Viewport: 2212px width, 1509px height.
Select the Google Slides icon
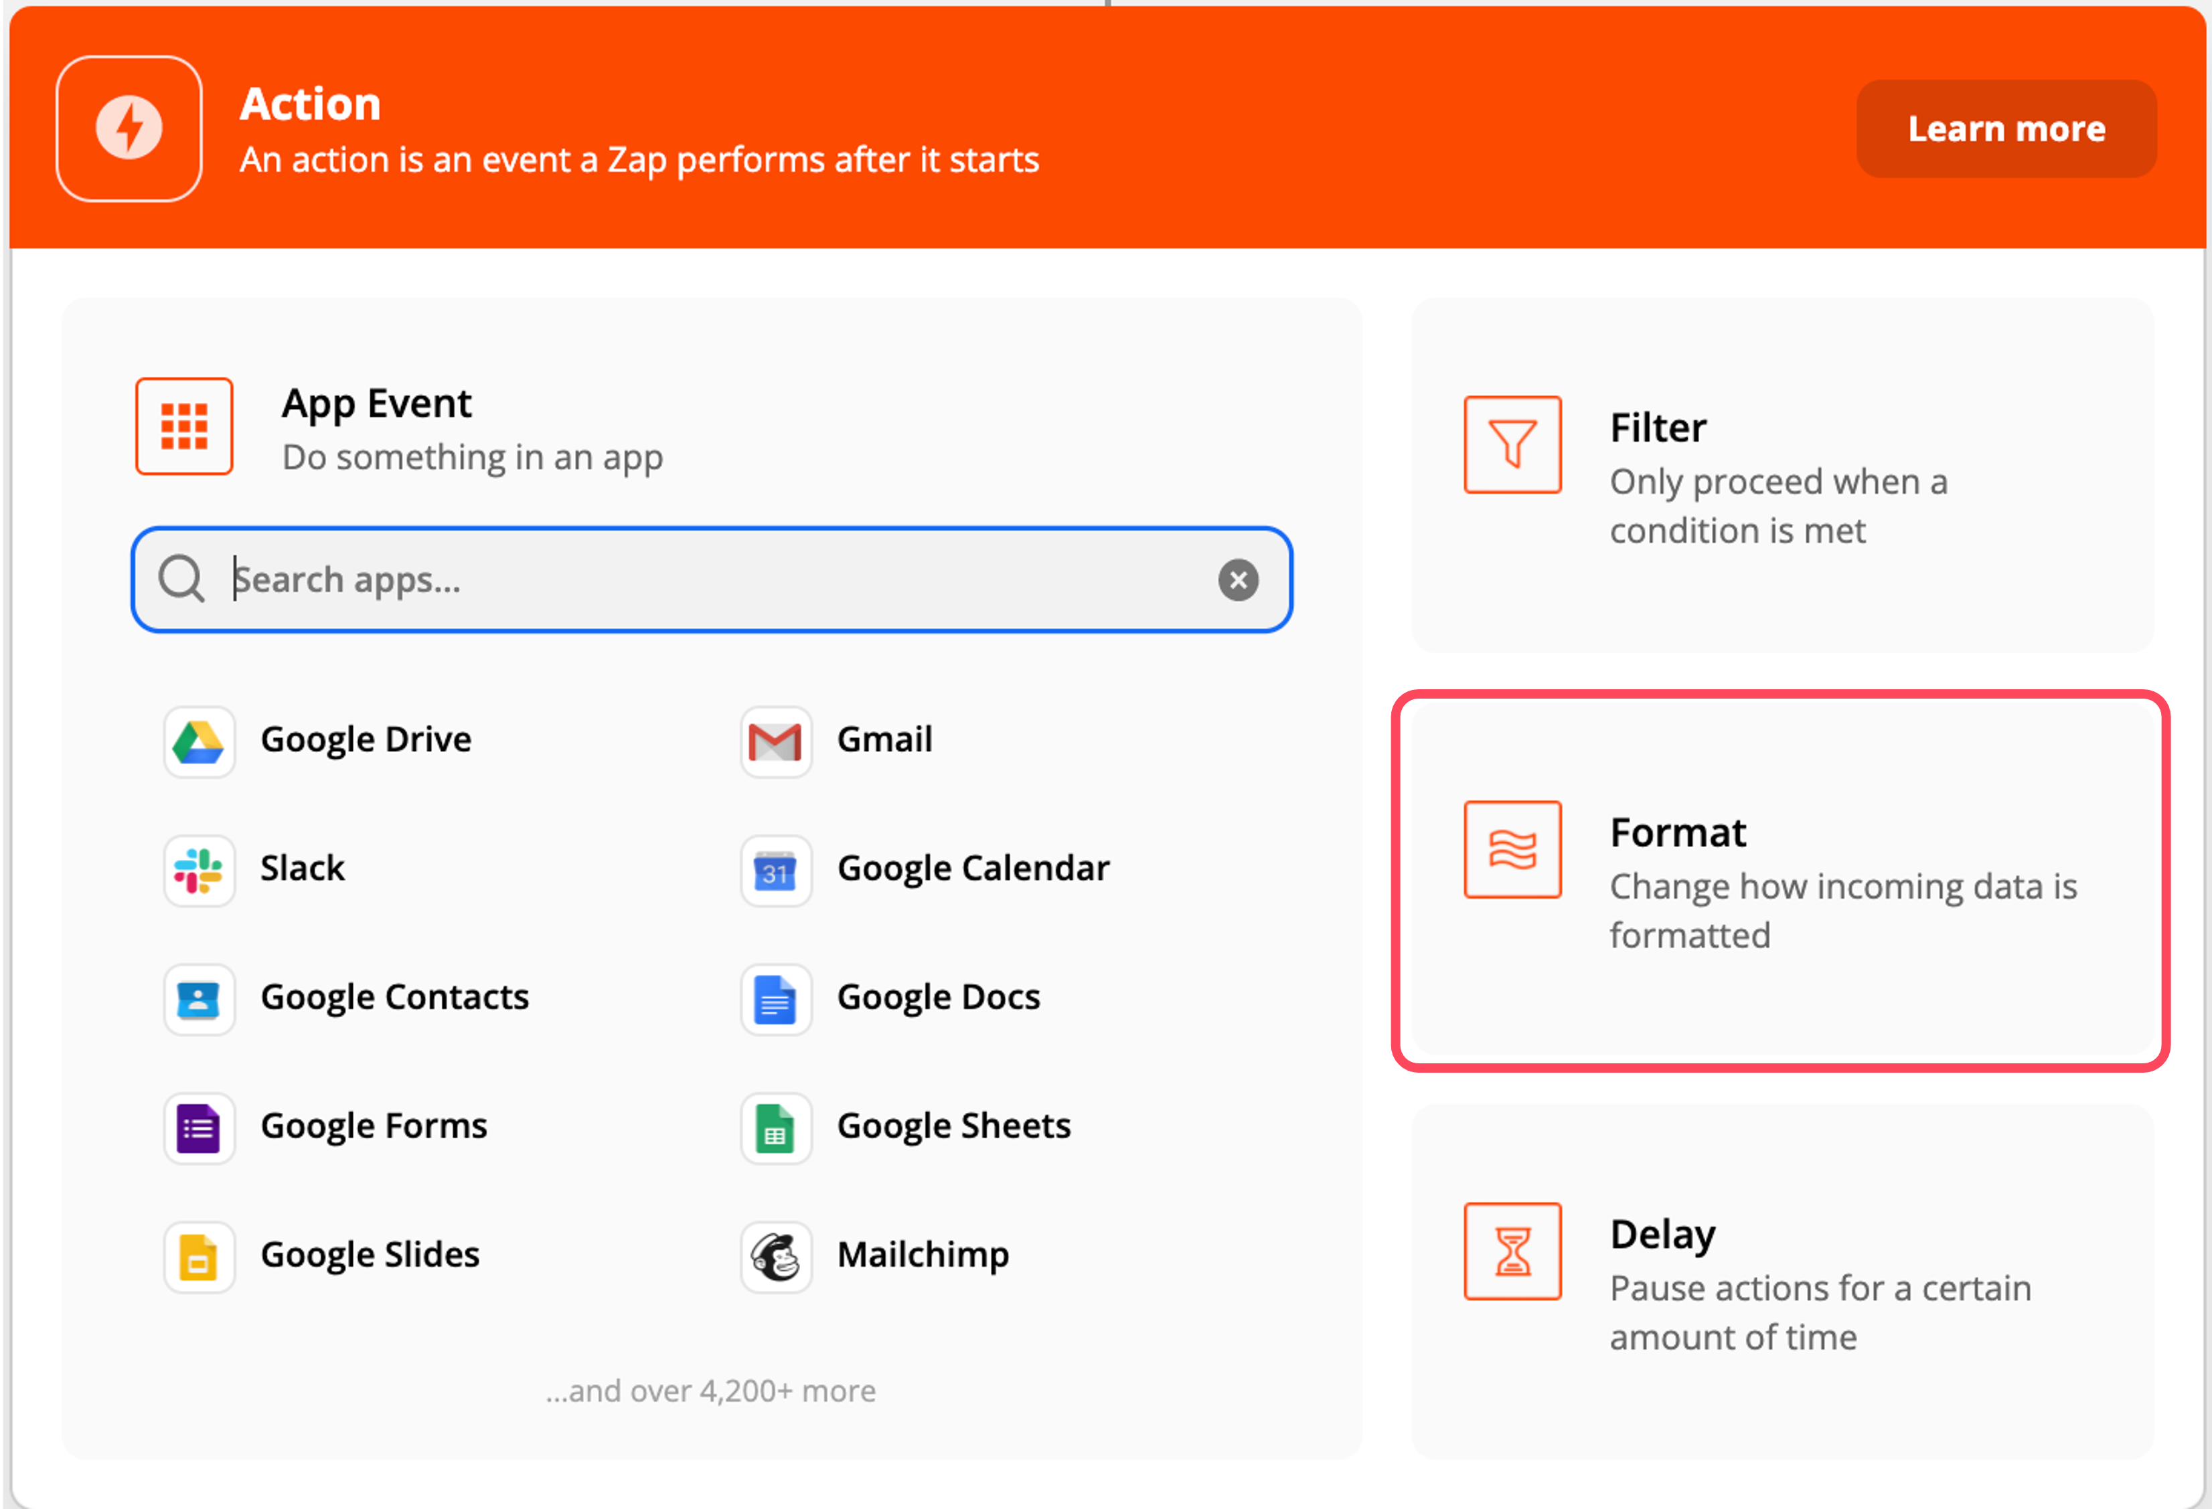pos(199,1257)
